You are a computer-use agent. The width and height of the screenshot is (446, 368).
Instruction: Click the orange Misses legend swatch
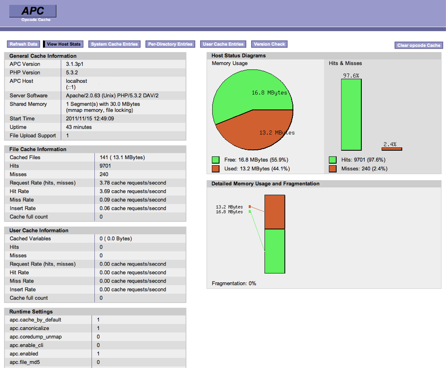click(333, 169)
